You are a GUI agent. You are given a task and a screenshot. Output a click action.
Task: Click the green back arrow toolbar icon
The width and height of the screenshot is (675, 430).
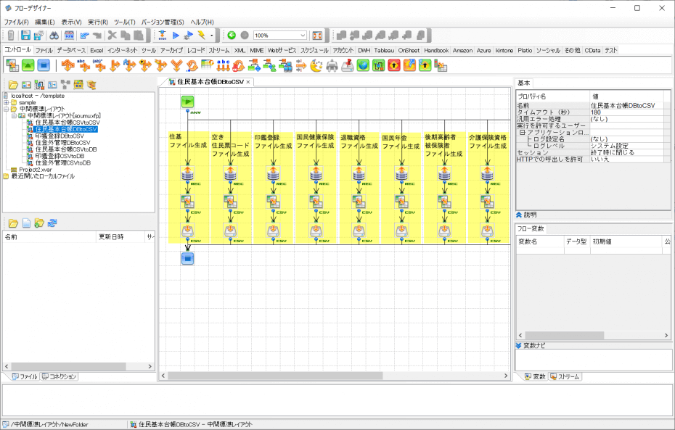(232, 36)
